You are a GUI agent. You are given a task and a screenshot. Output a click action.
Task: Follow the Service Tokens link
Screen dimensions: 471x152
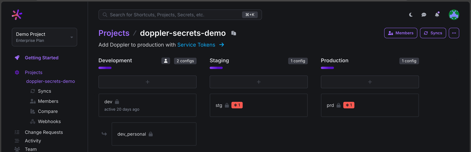coord(196,45)
